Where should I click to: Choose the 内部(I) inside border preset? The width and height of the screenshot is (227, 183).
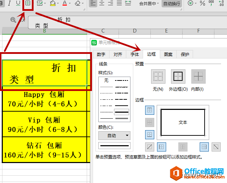[x=198, y=76]
